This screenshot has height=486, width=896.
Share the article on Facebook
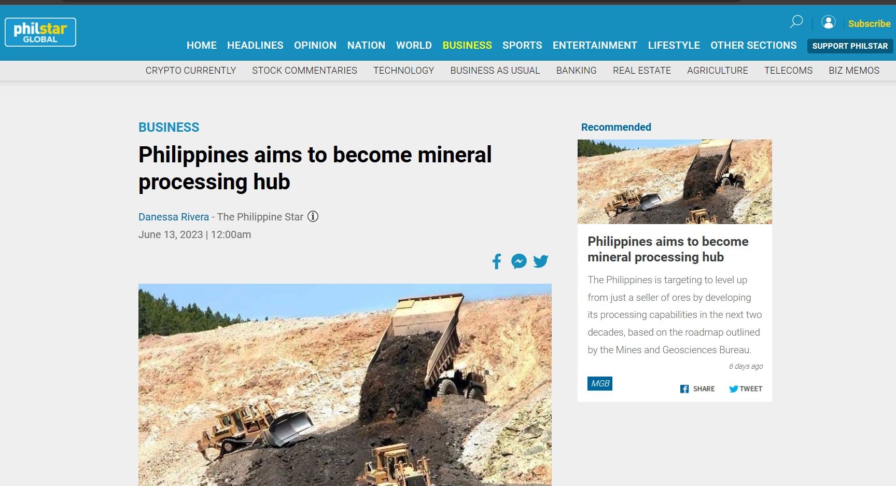tap(496, 261)
